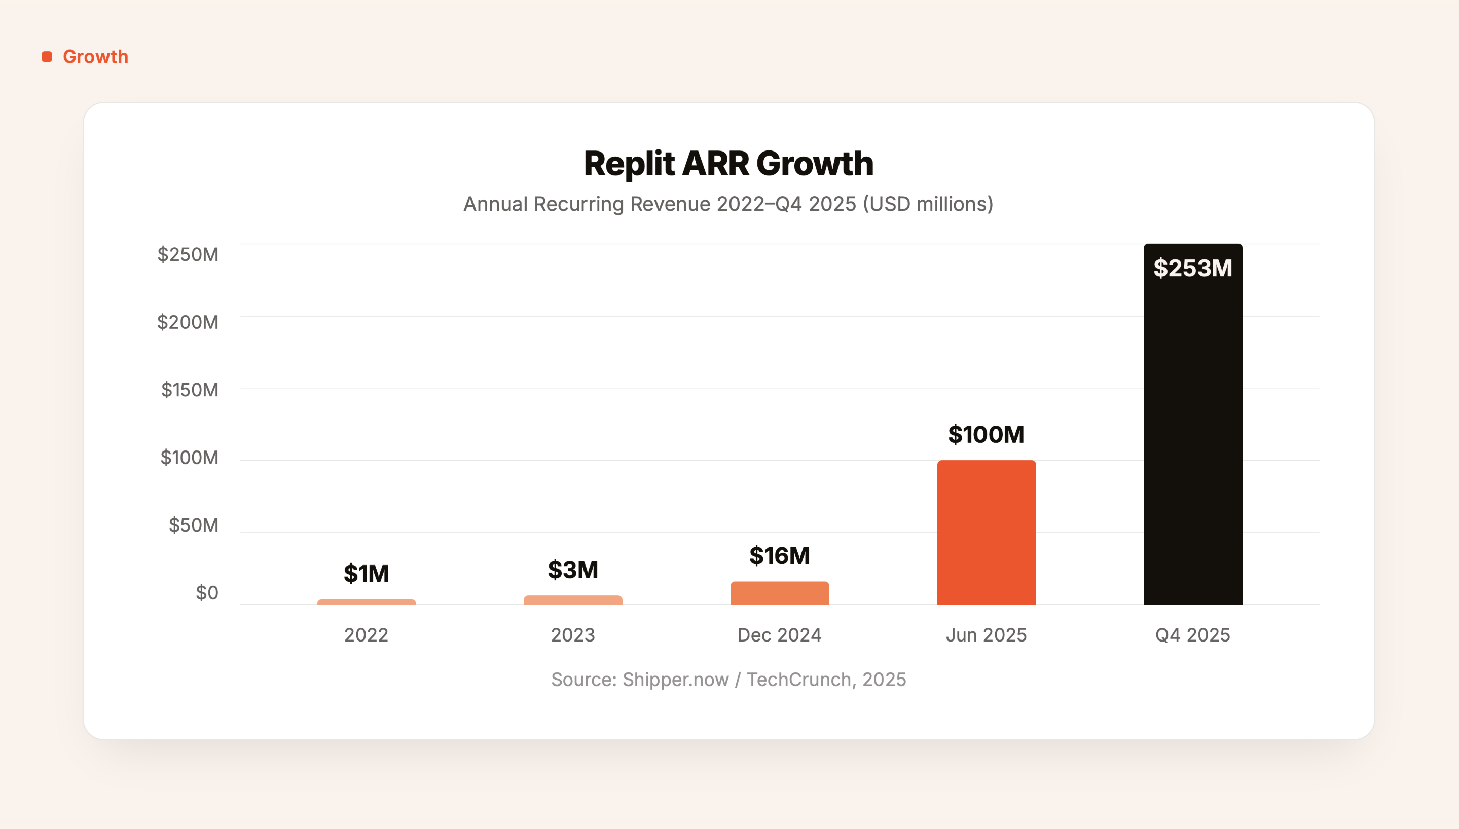
Task: Click the $253M value label
Action: (1193, 268)
